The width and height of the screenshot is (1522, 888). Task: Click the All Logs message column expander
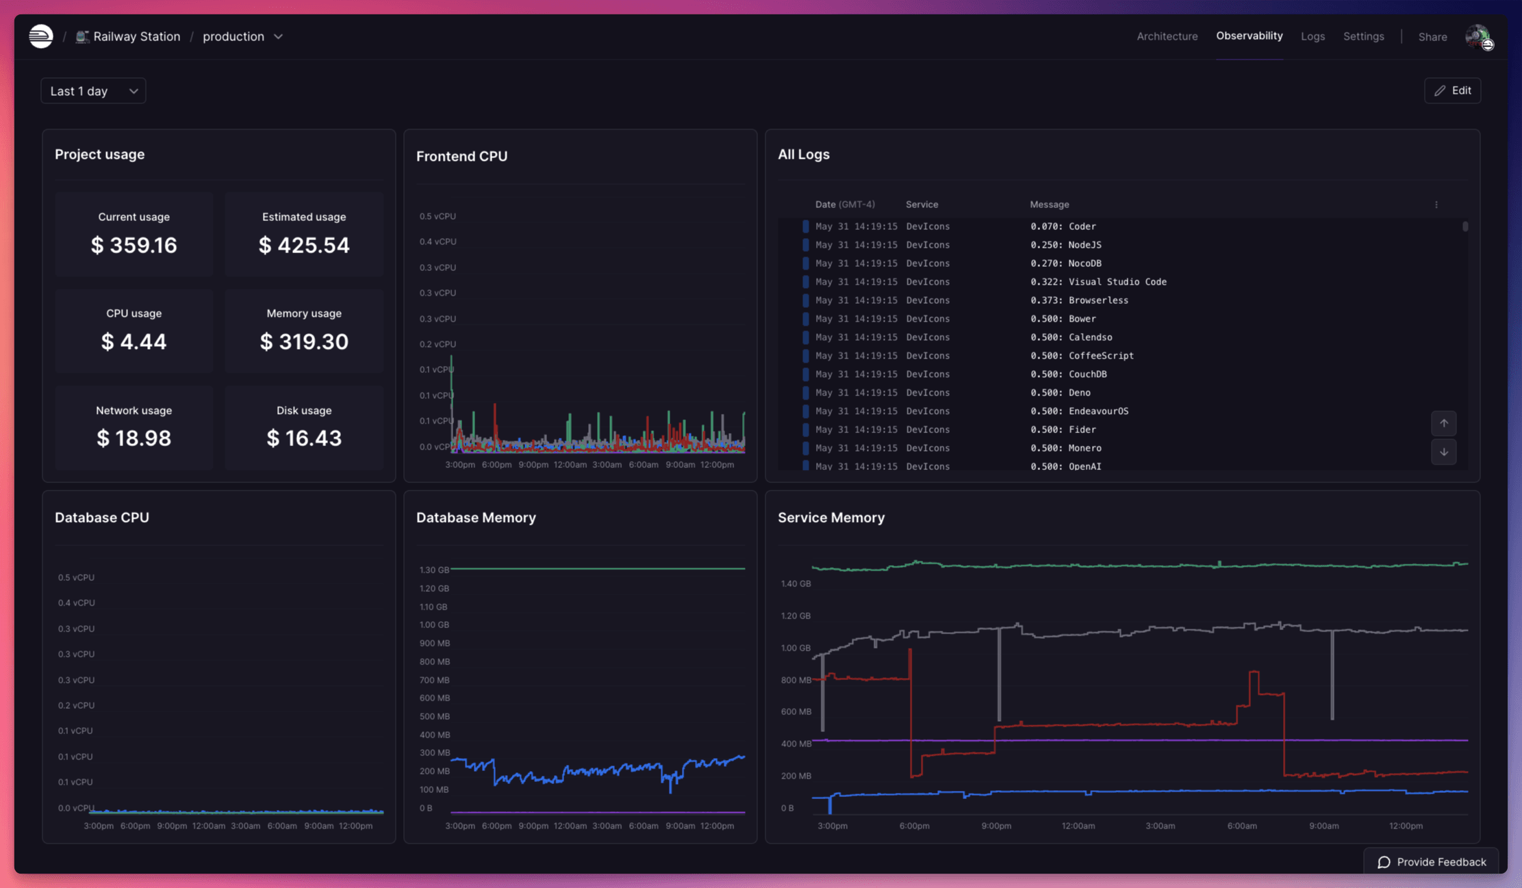(1436, 203)
